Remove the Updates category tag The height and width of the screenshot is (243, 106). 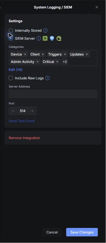click(87, 54)
